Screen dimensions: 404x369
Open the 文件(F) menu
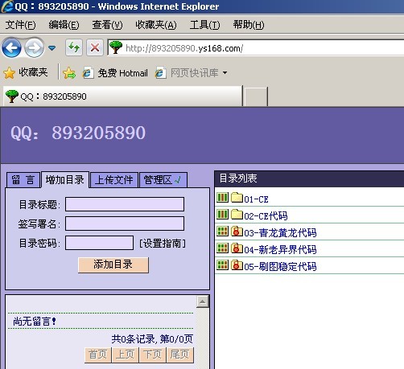coord(20,25)
